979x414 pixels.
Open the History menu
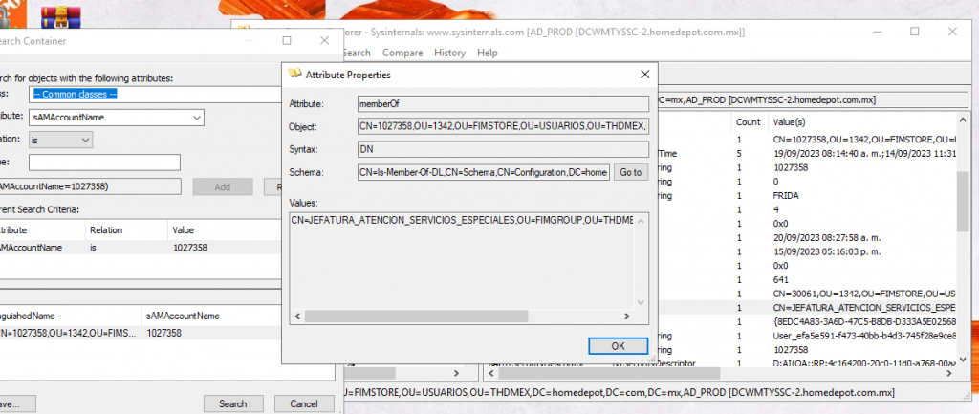(449, 54)
